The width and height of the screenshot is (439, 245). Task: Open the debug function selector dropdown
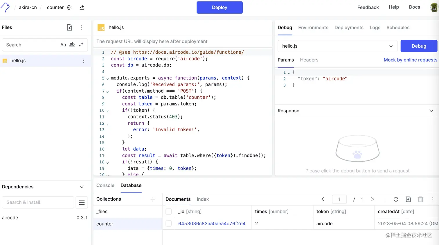click(391, 46)
